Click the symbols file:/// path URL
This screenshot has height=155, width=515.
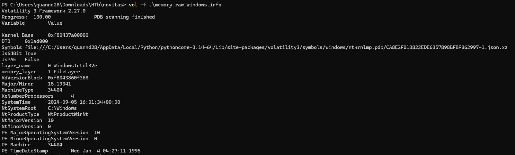(266, 47)
